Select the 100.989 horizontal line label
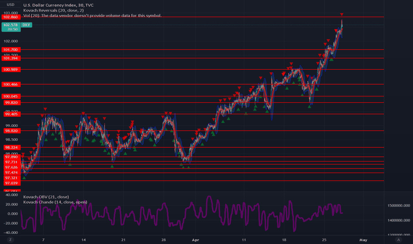Viewport: 413px width, 244px height. click(x=11, y=69)
